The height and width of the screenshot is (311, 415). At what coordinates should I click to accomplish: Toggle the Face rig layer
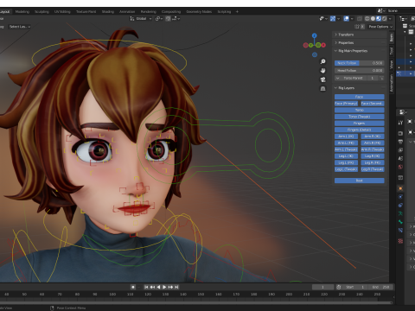360,97
